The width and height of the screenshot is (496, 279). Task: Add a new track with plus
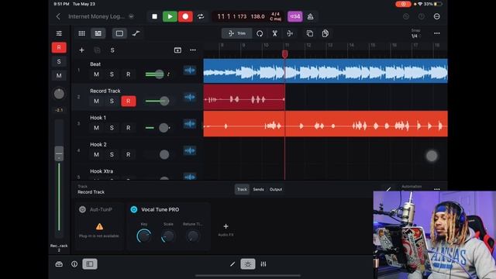click(81, 50)
